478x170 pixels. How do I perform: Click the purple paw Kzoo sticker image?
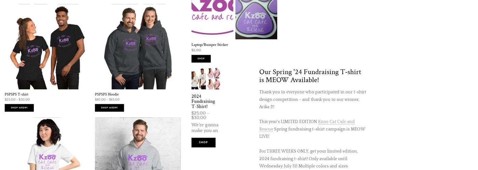256,19
